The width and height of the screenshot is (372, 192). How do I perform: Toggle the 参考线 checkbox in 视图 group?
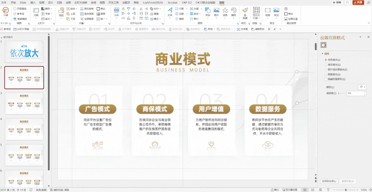pos(15,14)
